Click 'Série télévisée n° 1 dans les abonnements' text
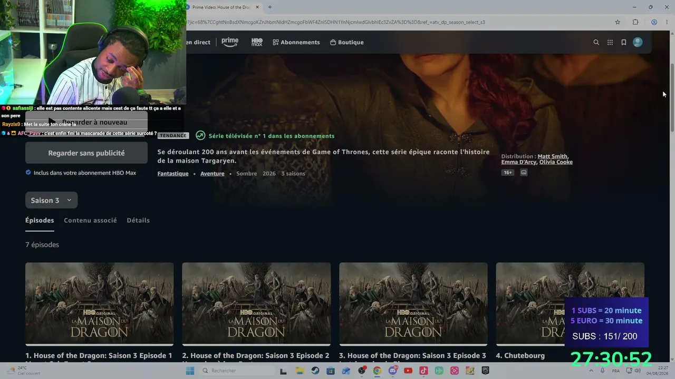This screenshot has width=675, height=379. [x=272, y=136]
